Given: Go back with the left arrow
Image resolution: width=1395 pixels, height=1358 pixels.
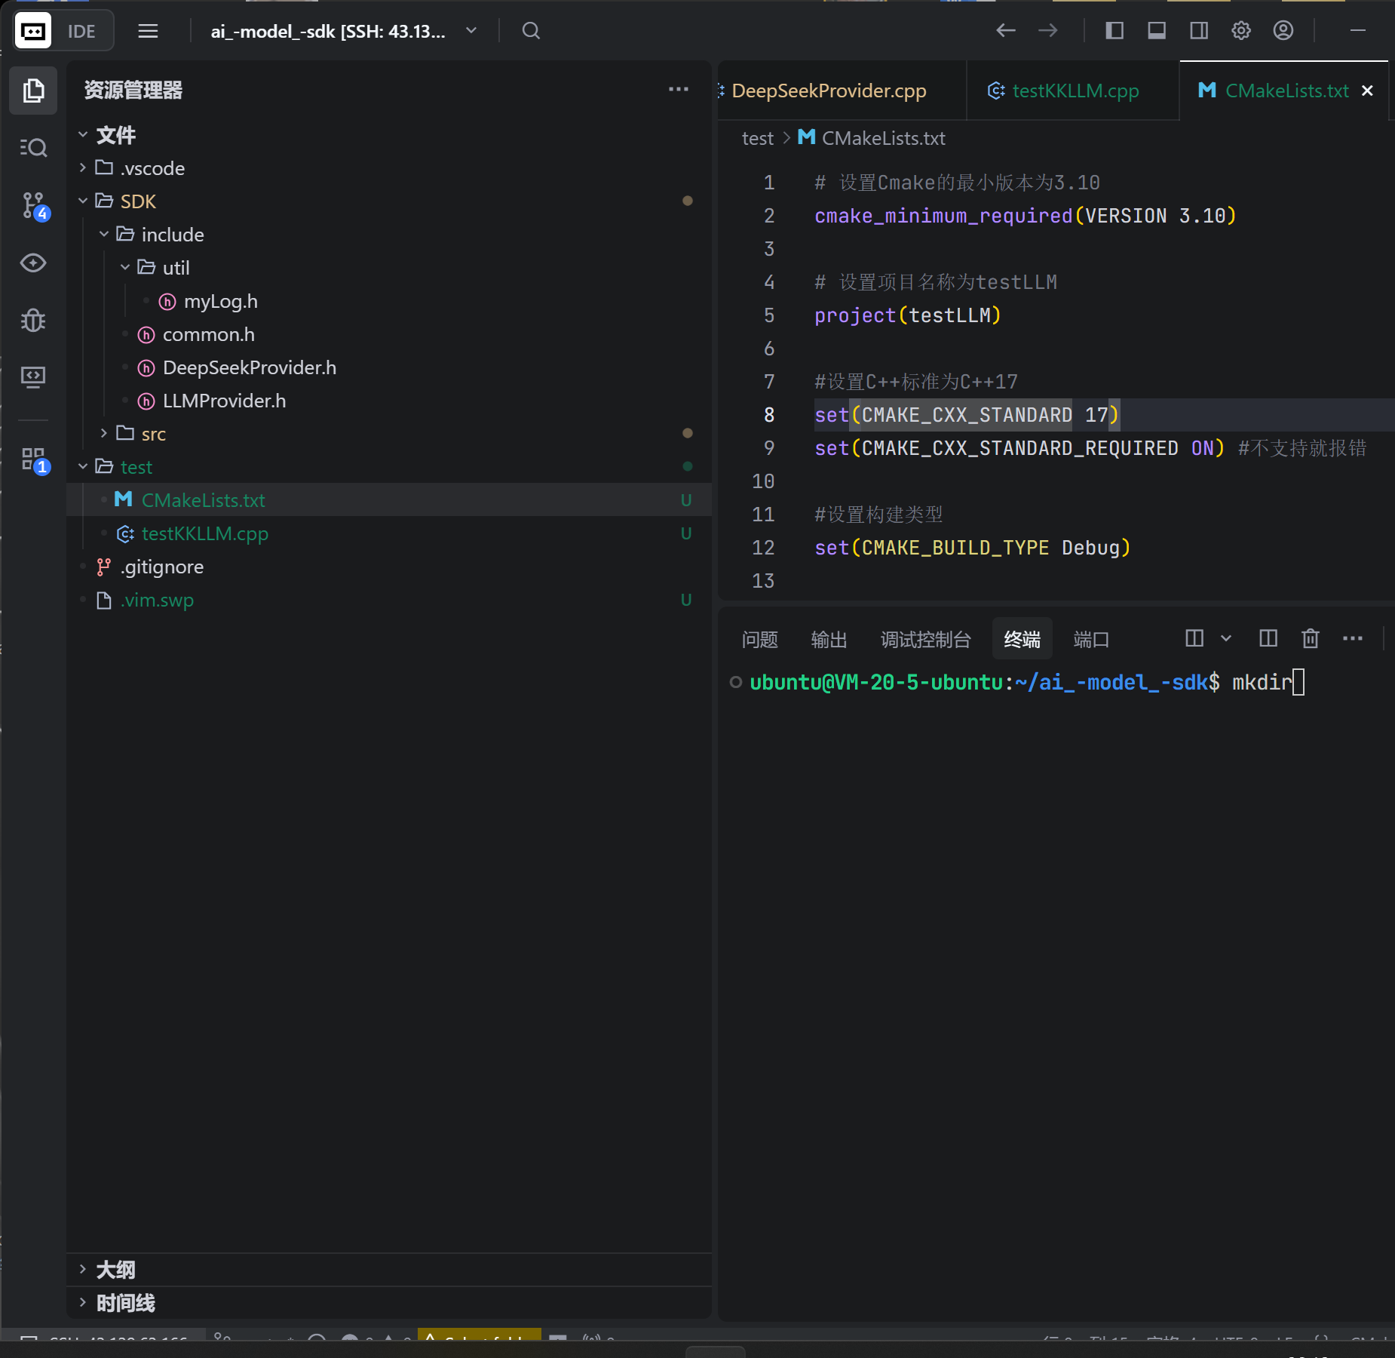Looking at the screenshot, I should (x=1006, y=30).
